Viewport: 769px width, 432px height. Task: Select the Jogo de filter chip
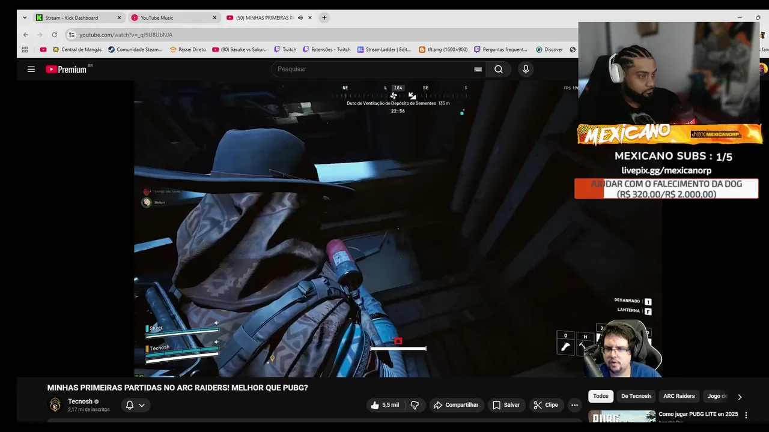(x=717, y=396)
